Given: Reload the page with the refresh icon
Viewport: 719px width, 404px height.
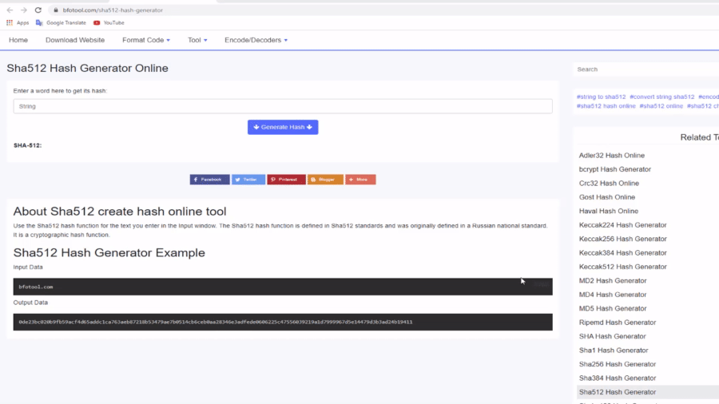Looking at the screenshot, I should pos(38,10).
